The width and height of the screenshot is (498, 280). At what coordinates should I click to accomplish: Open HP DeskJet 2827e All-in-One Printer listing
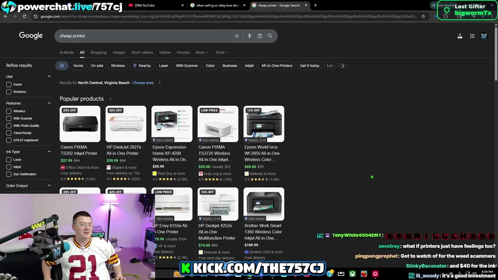[x=124, y=150]
